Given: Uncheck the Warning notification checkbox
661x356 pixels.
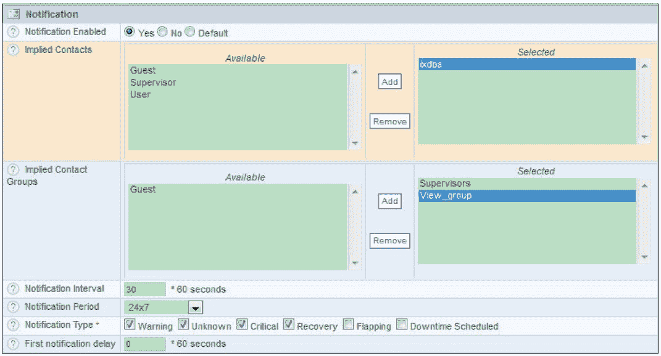Looking at the screenshot, I should [x=130, y=325].
